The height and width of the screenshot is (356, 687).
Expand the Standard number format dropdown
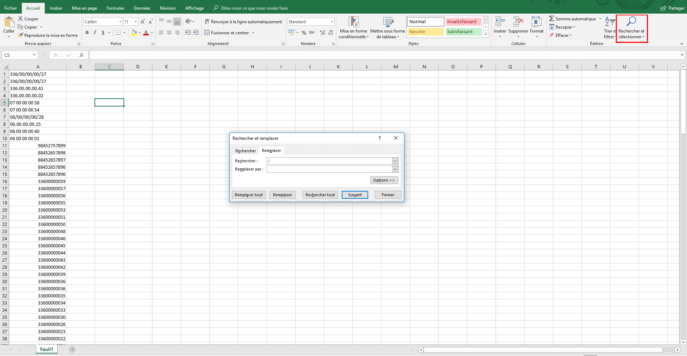tap(332, 22)
